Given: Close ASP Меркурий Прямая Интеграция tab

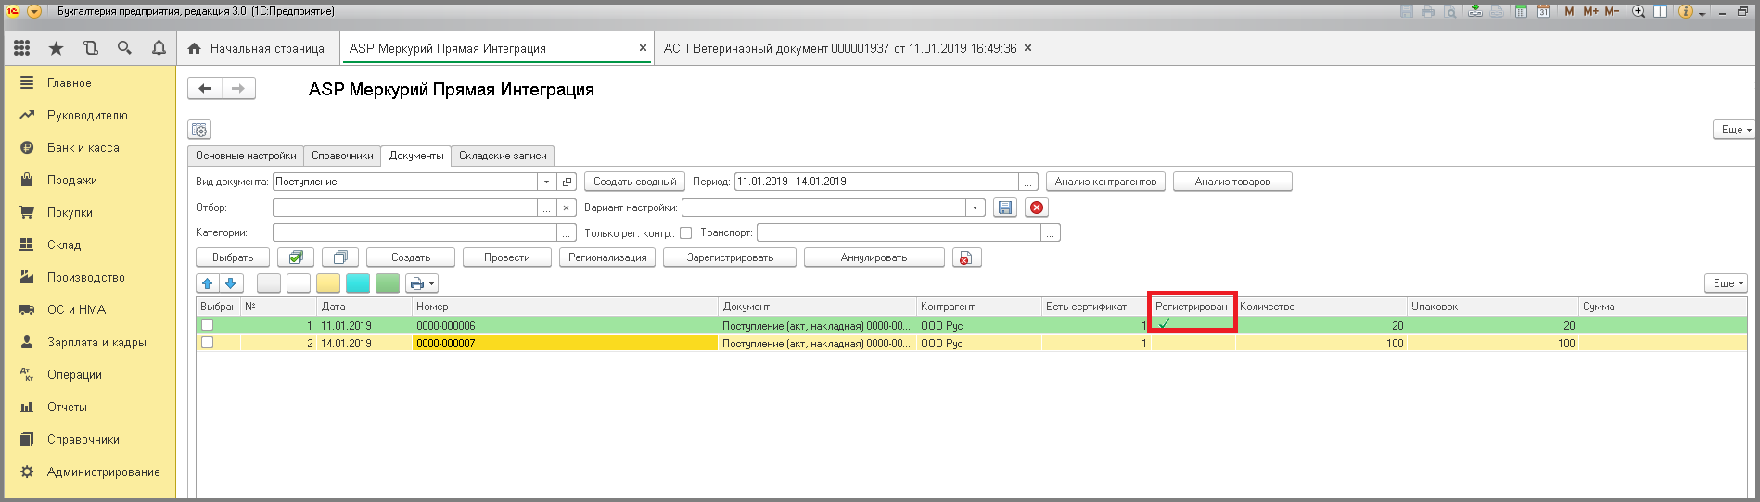Looking at the screenshot, I should pos(643,48).
